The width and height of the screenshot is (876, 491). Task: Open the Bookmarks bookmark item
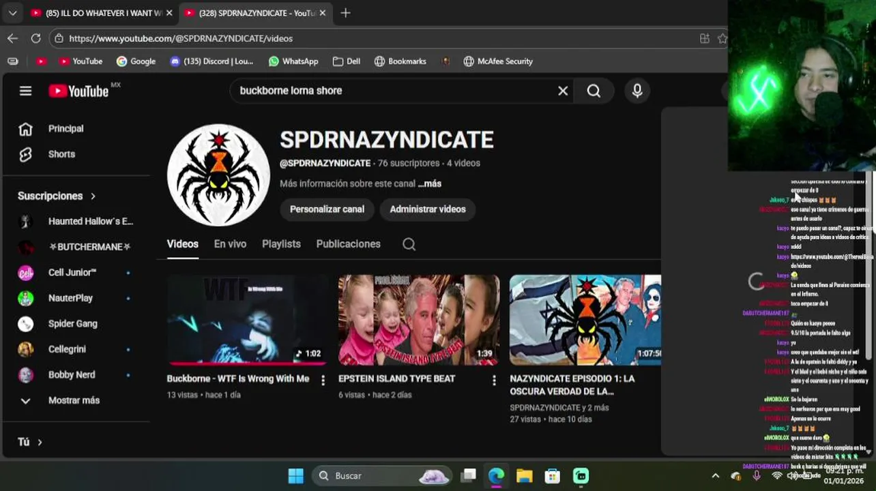click(400, 61)
